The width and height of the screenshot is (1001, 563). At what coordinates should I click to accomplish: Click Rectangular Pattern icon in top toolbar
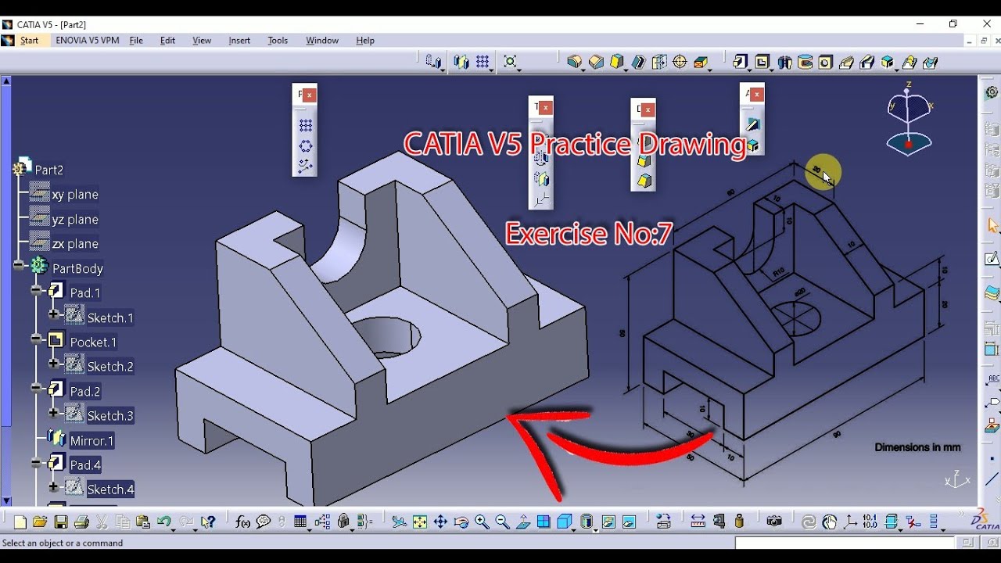(x=483, y=62)
